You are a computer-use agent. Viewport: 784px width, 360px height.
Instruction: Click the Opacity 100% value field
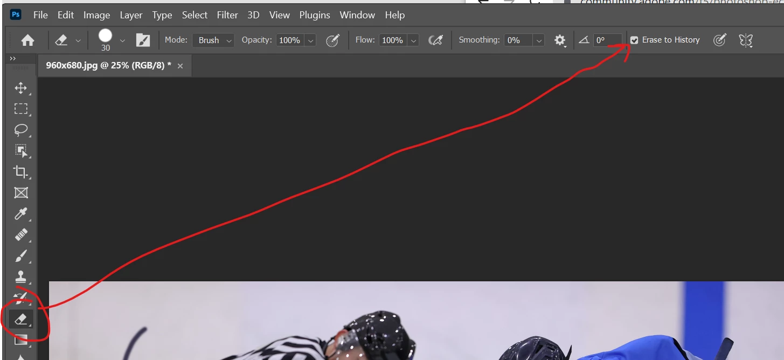(290, 40)
